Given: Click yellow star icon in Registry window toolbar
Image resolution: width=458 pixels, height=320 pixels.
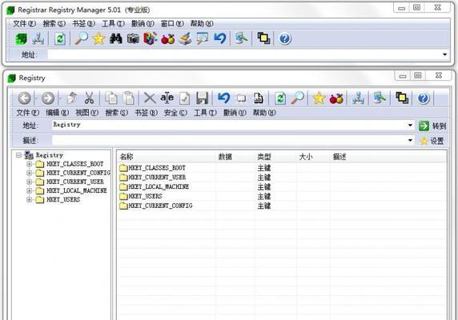Looking at the screenshot, I should tap(319, 98).
